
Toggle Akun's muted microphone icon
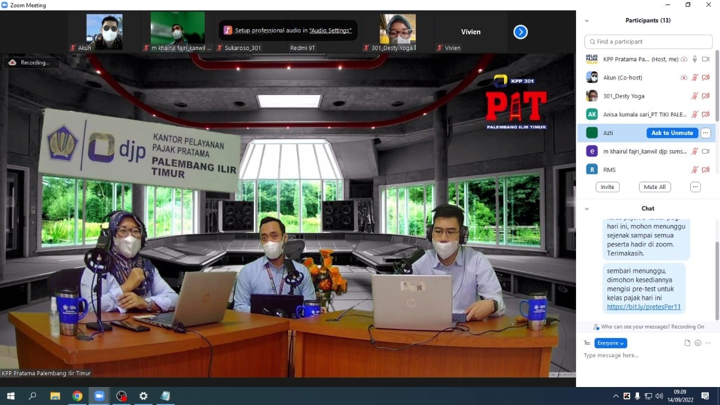coord(695,78)
